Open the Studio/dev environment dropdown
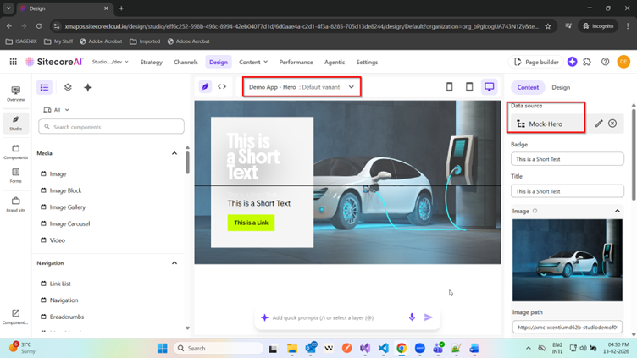This screenshot has width=637, height=358. (110, 62)
